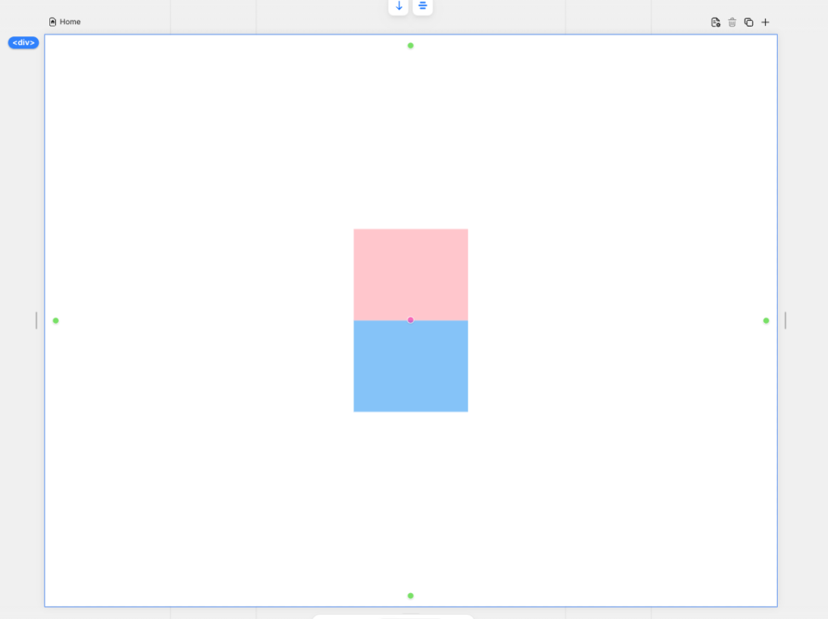
Task: Click the right canvas resize bar
Action: point(785,321)
